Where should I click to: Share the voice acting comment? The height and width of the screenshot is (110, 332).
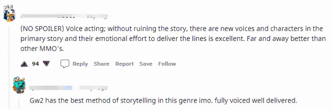pos(101,64)
